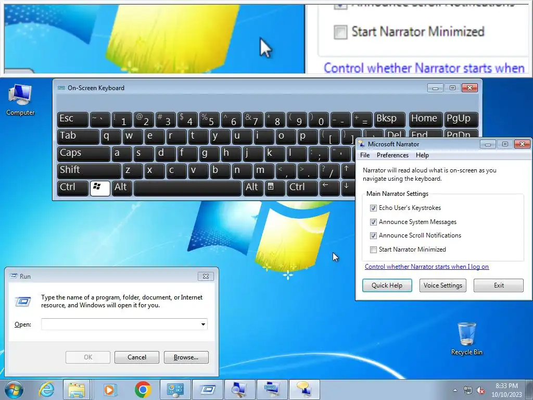Click the menu key on On-Screen Keyboard
Screen dimensions: 533x400
pos(275,188)
